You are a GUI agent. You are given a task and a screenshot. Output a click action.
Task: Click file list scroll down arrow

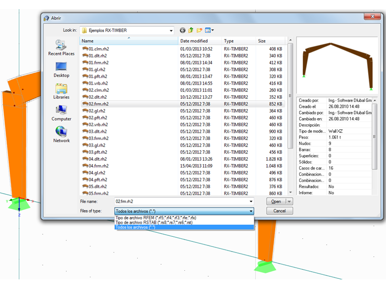pyautogui.click(x=290, y=193)
